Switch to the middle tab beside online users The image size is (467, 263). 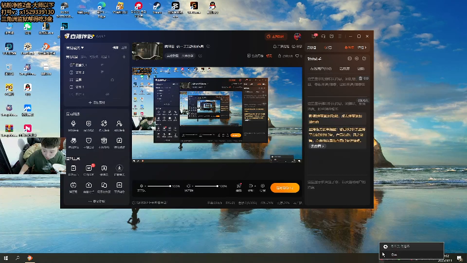[x=344, y=68]
